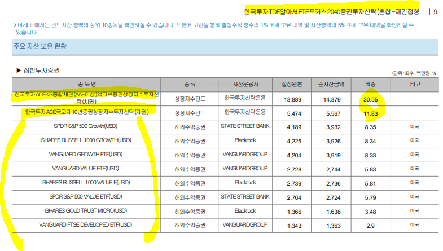Click VANGUARDGROUP in VANGUARD VALUE ETF row
This screenshot has height=251, width=443.
tap(245, 168)
